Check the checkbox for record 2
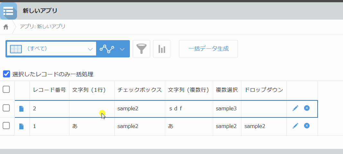Image resolution: width=343 pixels, height=154 pixels. tap(6, 108)
